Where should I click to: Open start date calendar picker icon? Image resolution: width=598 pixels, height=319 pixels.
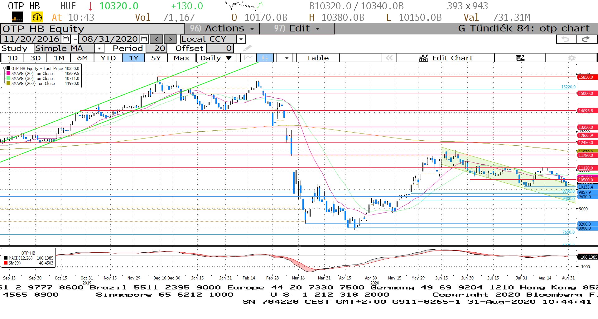[x=65, y=39]
